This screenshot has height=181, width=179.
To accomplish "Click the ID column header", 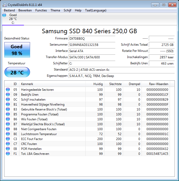I will click(x=15, y=84).
